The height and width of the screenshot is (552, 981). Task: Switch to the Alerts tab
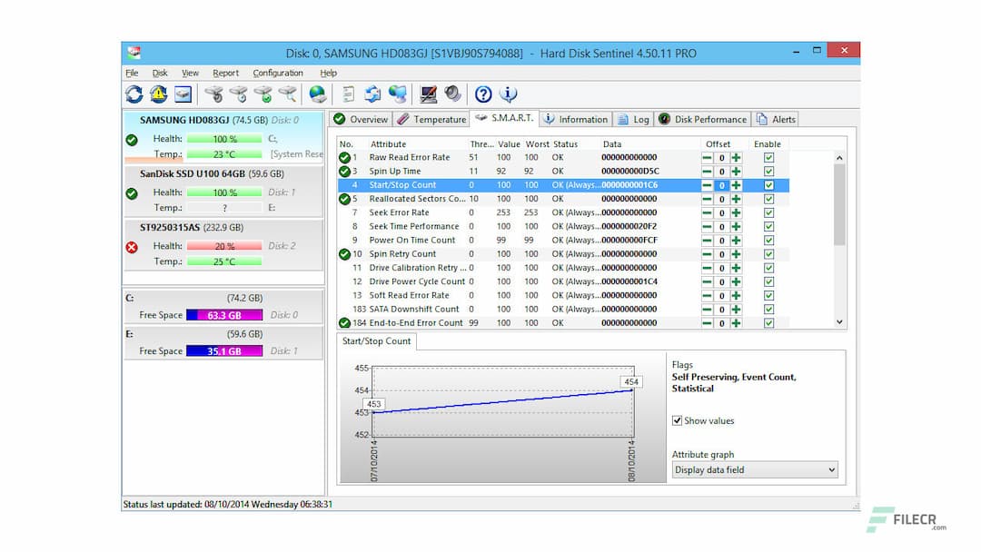[x=776, y=120]
